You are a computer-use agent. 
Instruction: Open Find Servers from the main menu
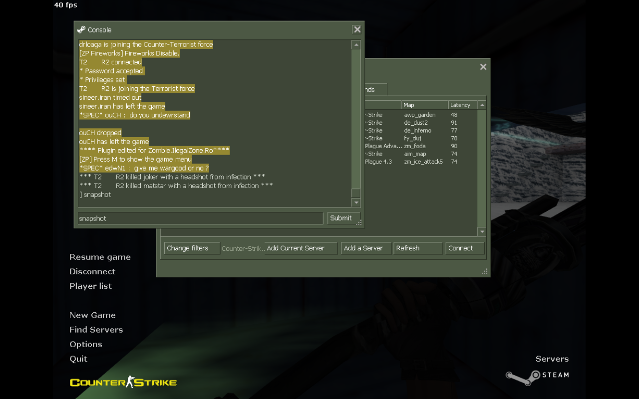pos(96,330)
